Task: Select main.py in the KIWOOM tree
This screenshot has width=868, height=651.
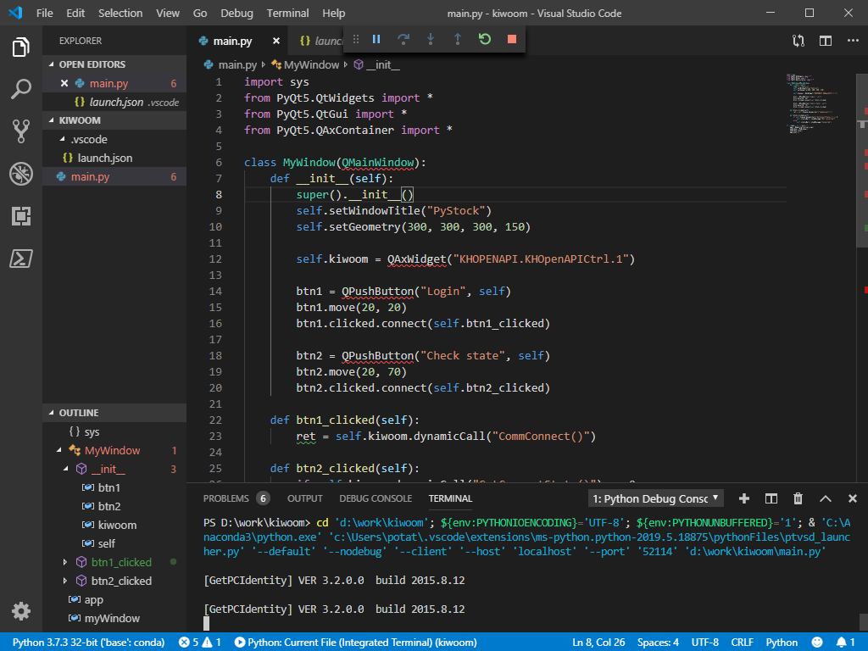Action: click(114, 177)
